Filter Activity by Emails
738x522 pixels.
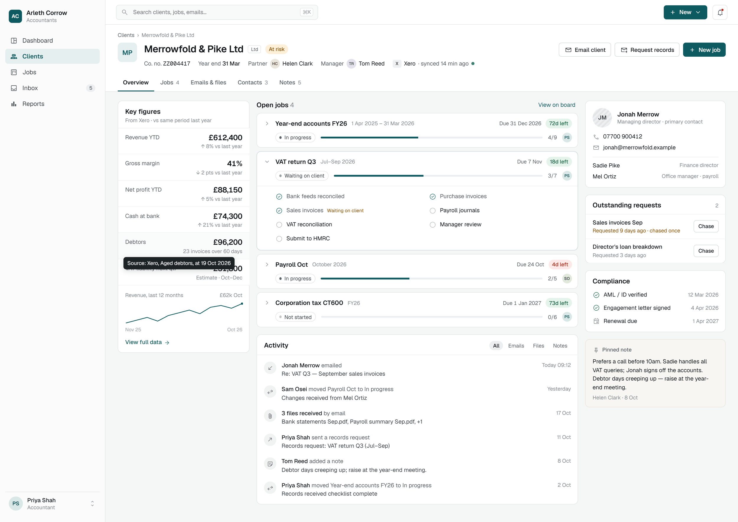coord(516,346)
